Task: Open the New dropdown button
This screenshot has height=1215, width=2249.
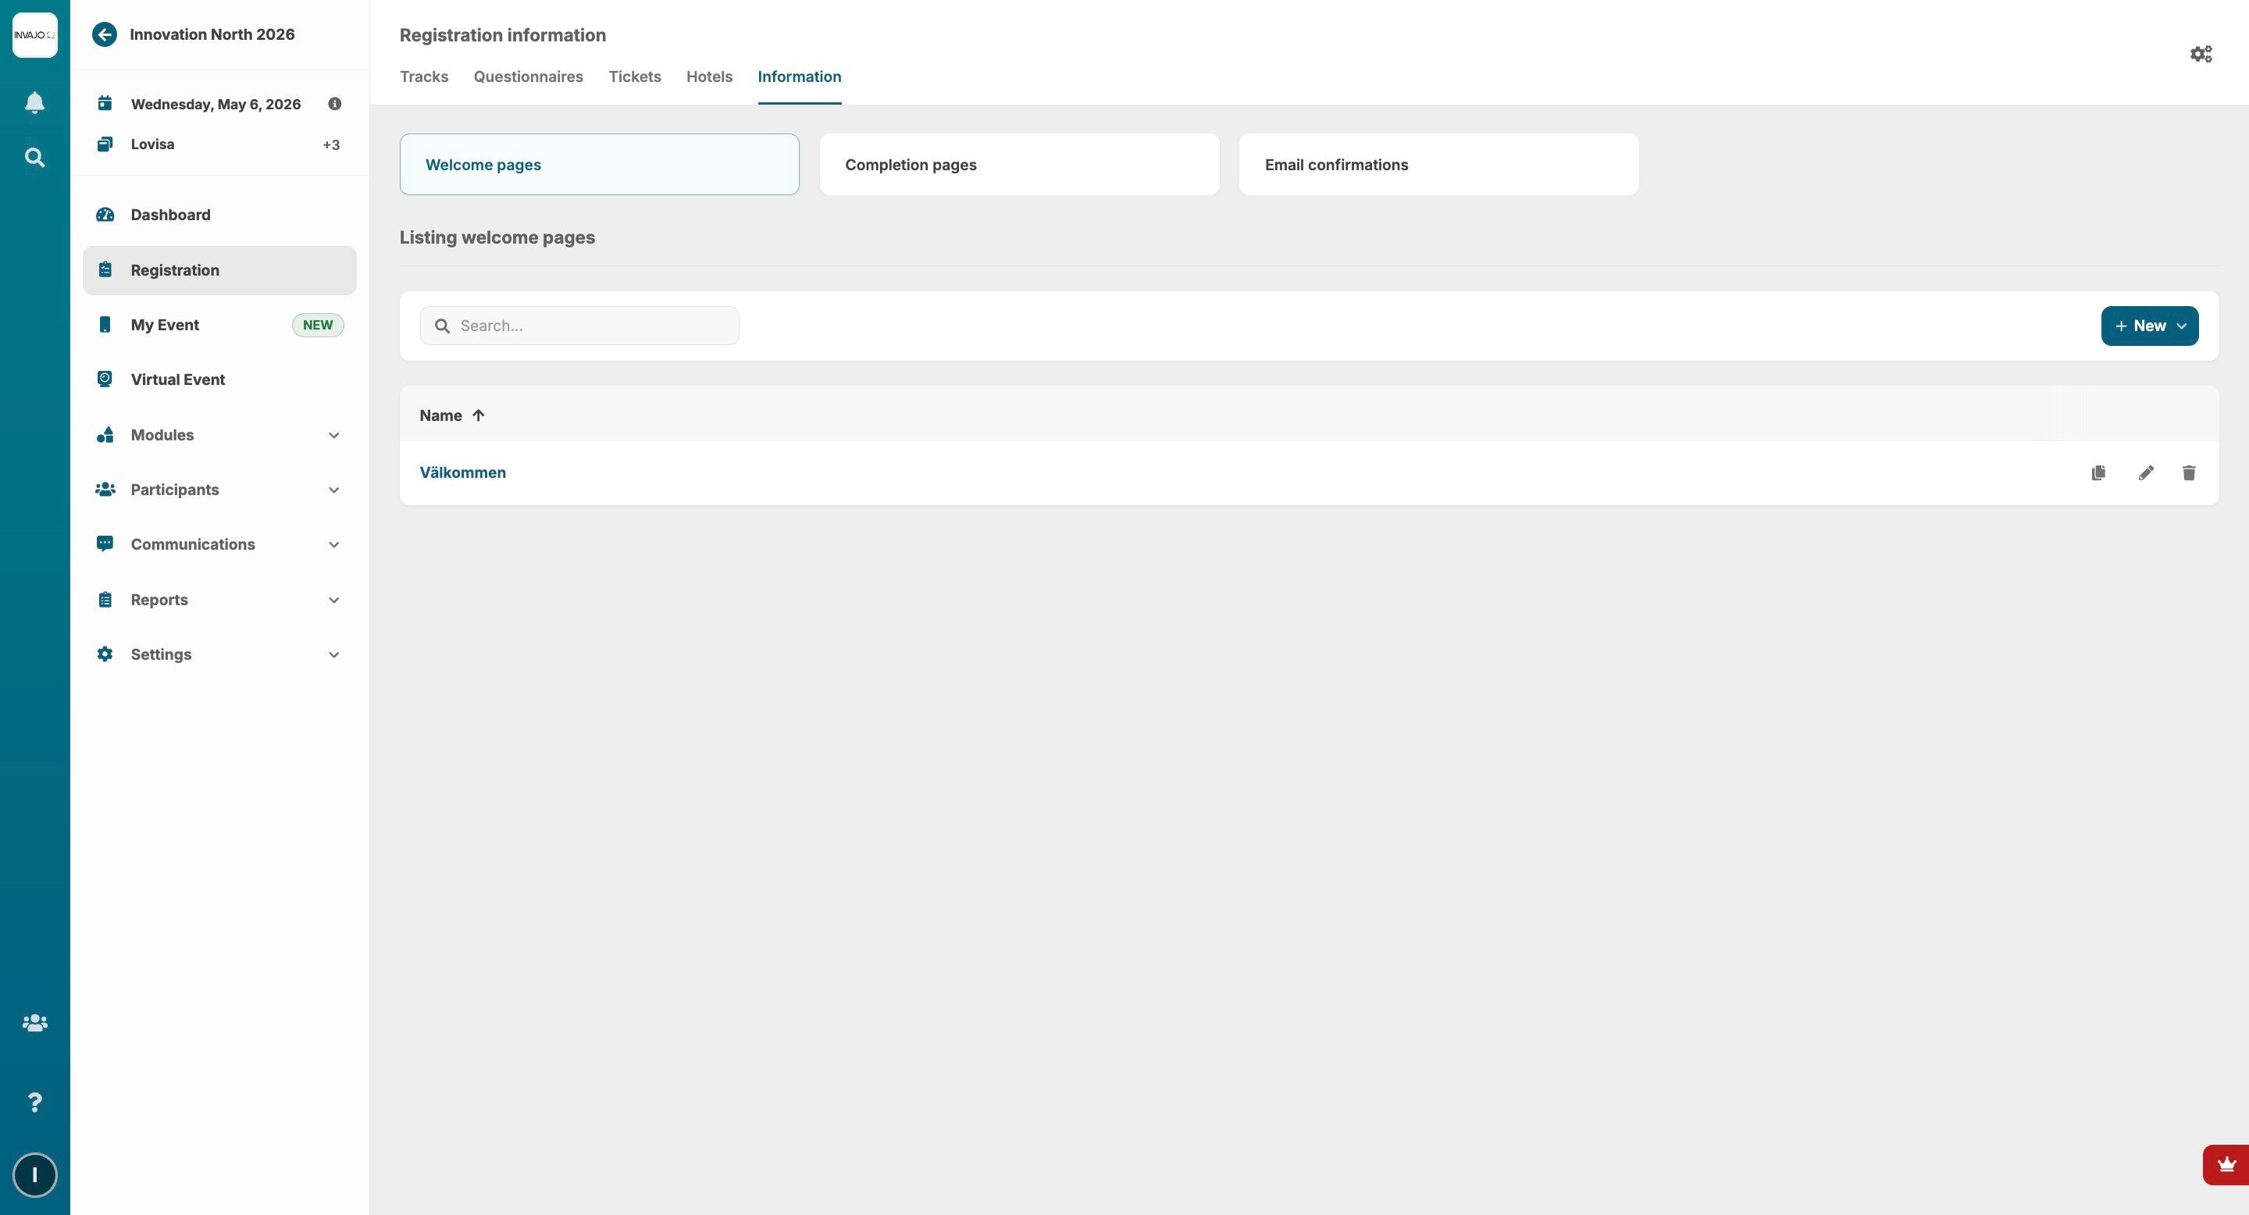Action: pos(2150,326)
